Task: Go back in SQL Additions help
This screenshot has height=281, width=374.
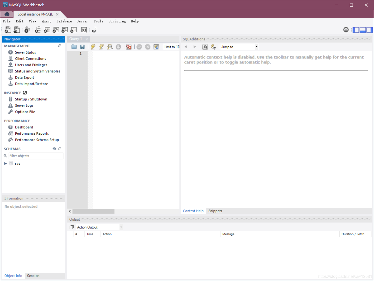Action: click(x=186, y=47)
